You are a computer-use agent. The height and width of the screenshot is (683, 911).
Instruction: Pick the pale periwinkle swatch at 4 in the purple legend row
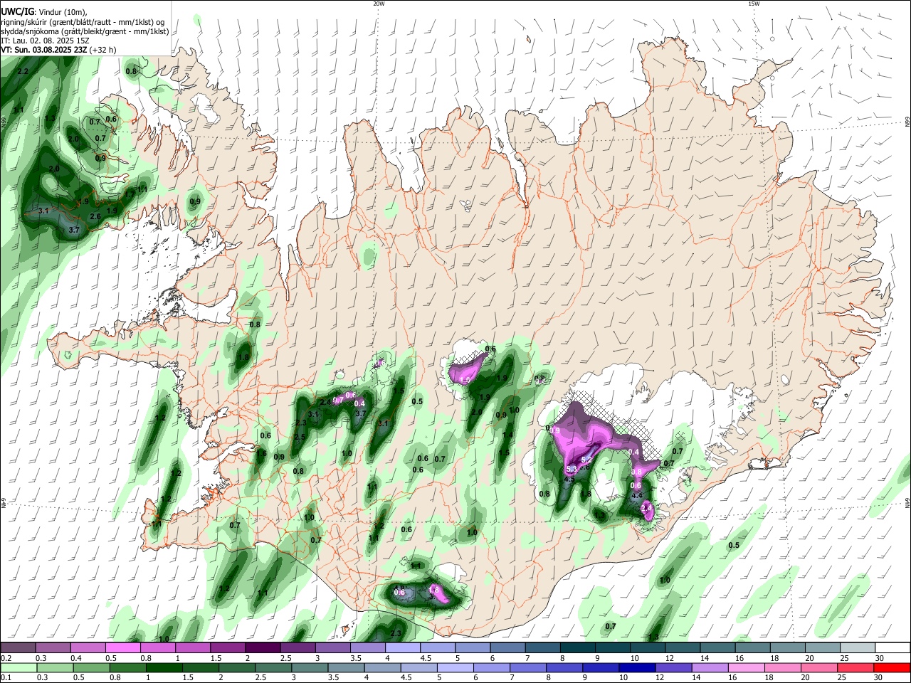[x=403, y=648]
